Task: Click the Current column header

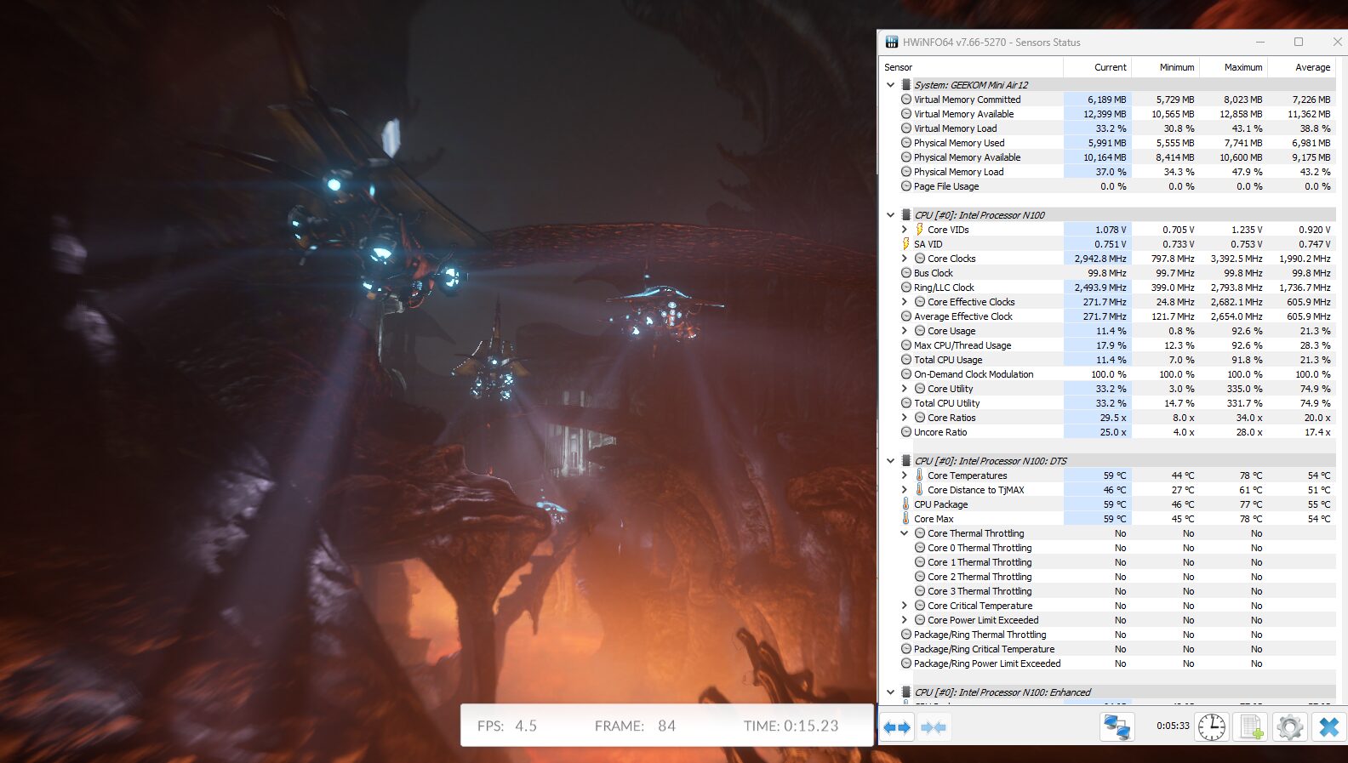Action: pyautogui.click(x=1097, y=67)
